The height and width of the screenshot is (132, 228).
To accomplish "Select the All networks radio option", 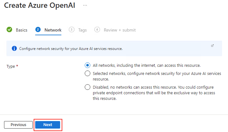I will point(88,65).
